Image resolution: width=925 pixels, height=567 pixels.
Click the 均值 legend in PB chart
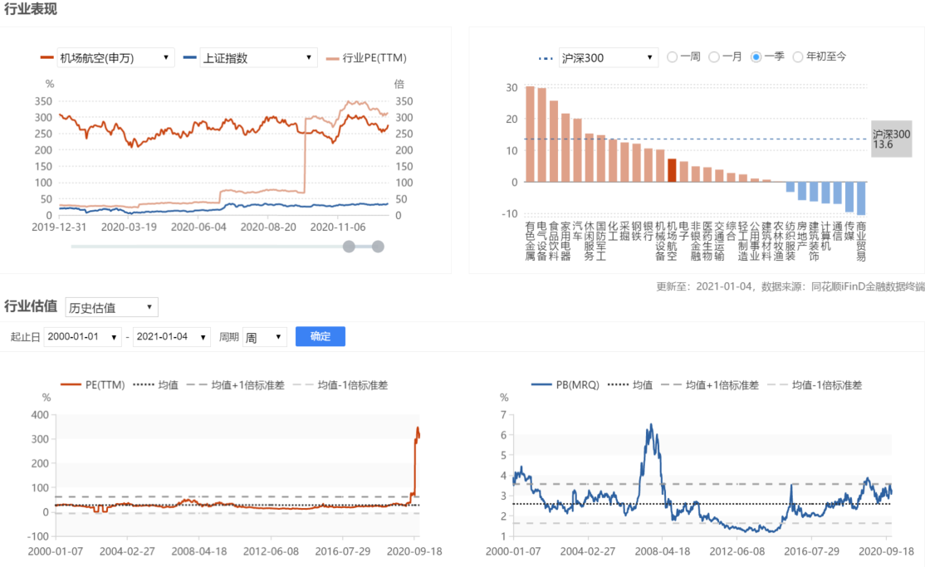pyautogui.click(x=619, y=385)
